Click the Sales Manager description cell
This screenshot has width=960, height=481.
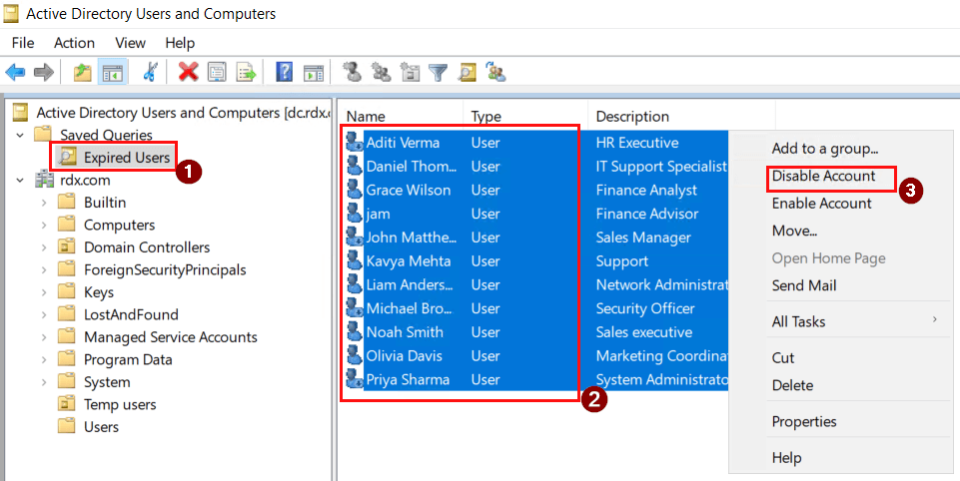pos(643,238)
